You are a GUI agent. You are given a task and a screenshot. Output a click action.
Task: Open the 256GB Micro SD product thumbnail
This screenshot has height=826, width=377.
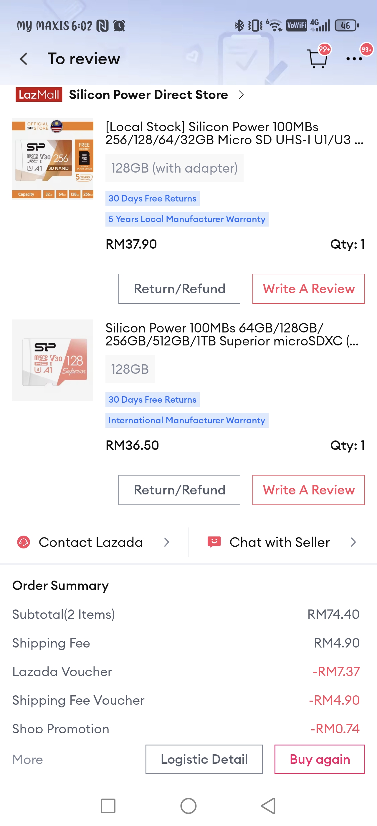click(x=53, y=159)
